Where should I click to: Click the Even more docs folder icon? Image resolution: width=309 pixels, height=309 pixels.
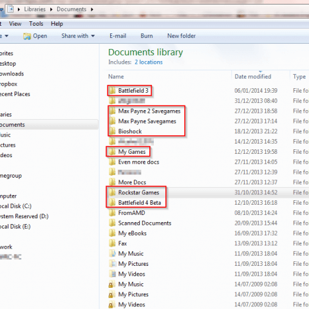(x=112, y=162)
